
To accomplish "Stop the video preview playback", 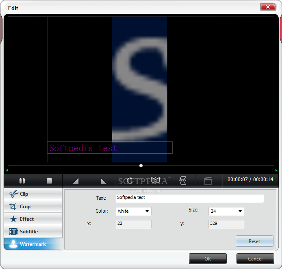I will [x=49, y=181].
